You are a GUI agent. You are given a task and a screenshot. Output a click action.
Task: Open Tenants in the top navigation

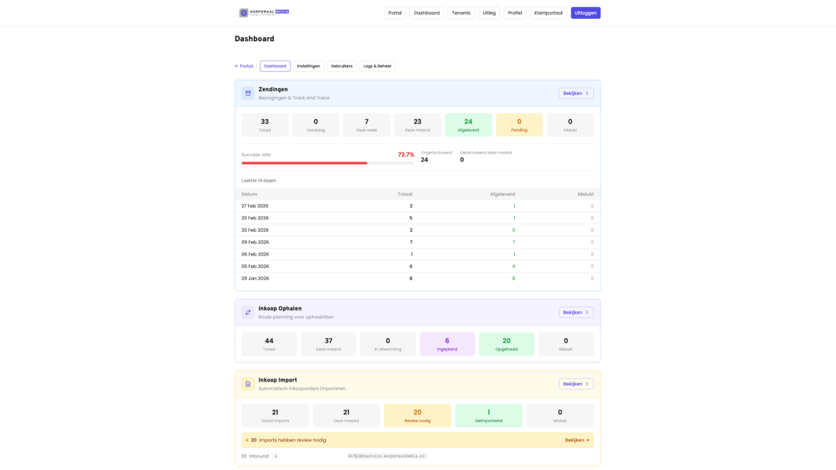tap(460, 13)
